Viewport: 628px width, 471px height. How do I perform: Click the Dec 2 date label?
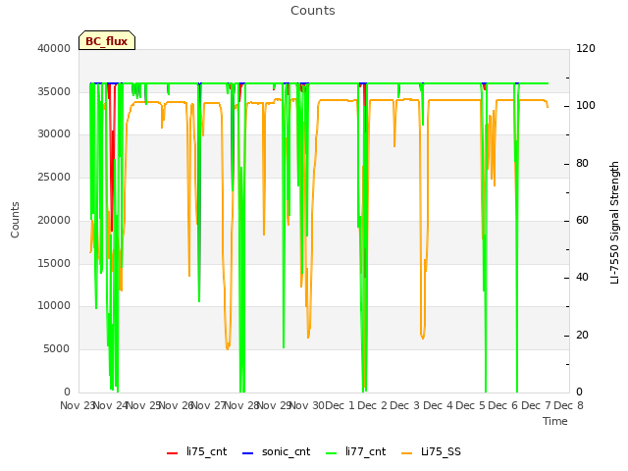372,405
